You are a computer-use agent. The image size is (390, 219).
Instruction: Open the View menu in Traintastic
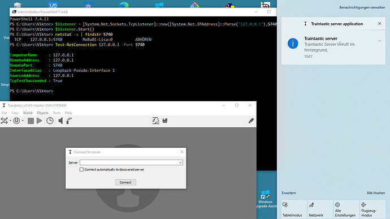pos(15,113)
